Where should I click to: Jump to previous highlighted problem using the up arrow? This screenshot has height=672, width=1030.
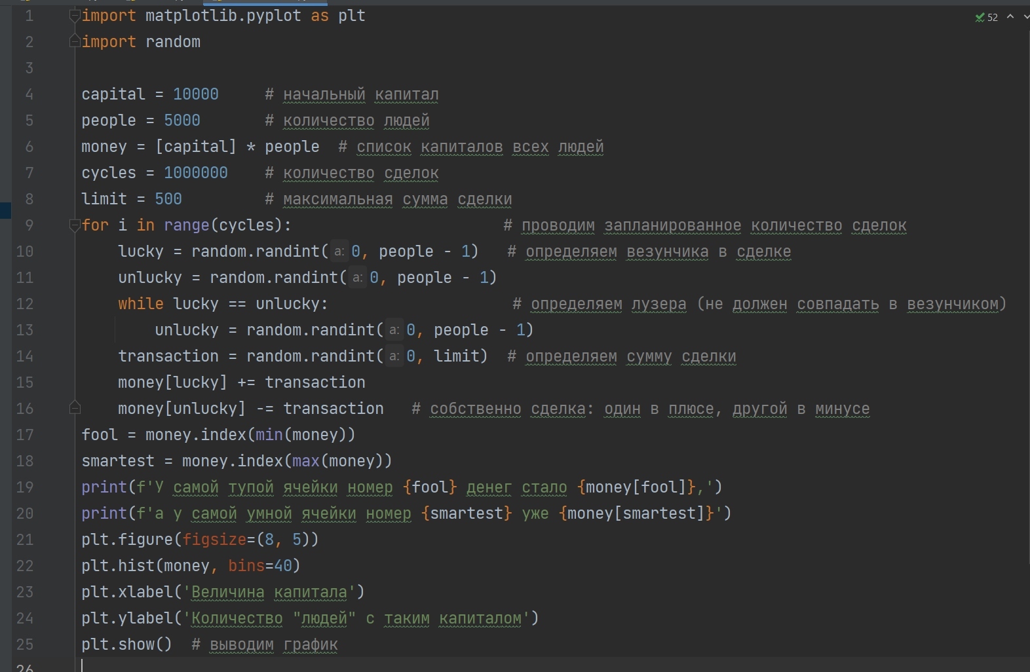point(1010,16)
